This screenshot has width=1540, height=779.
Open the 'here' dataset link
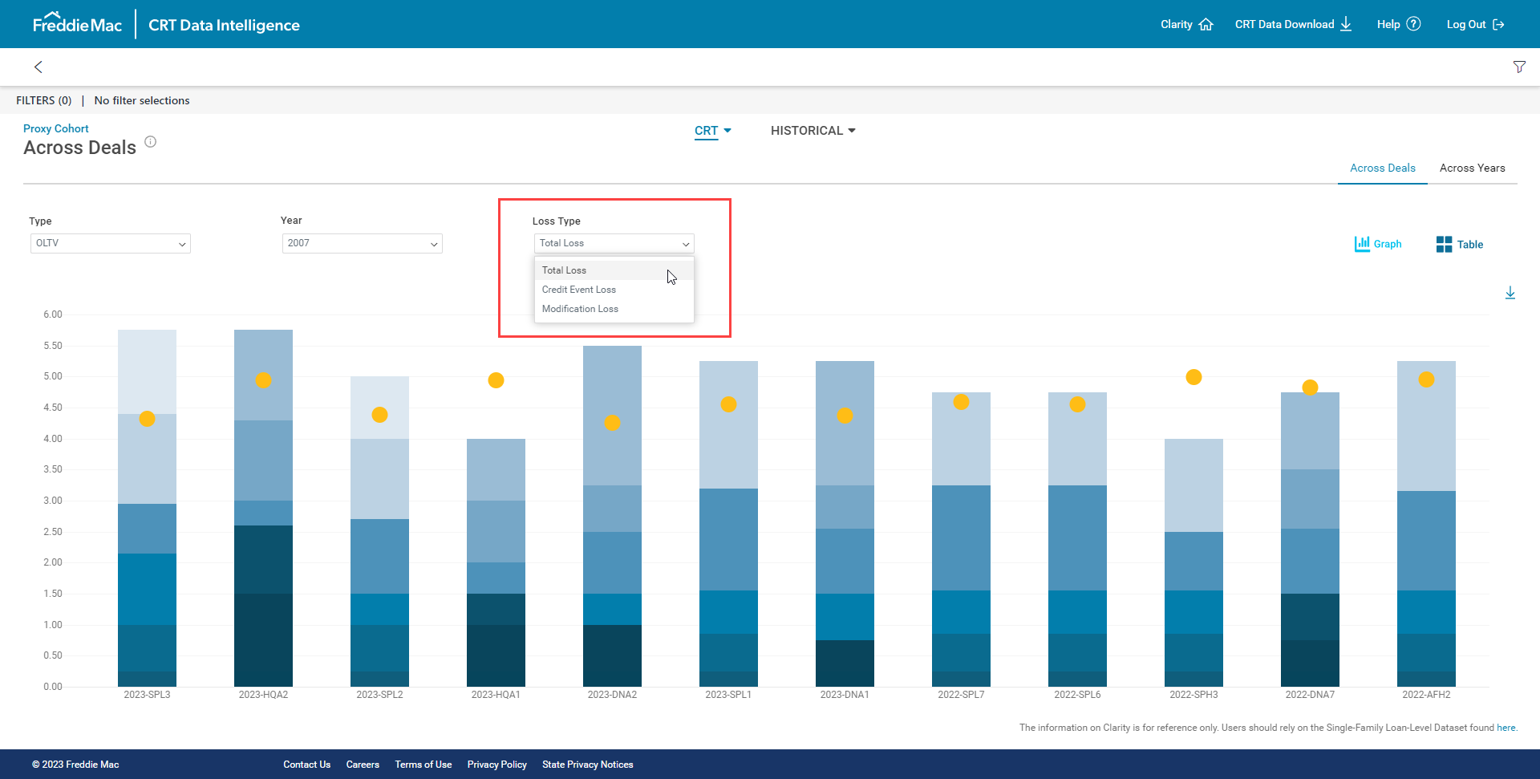1506,728
